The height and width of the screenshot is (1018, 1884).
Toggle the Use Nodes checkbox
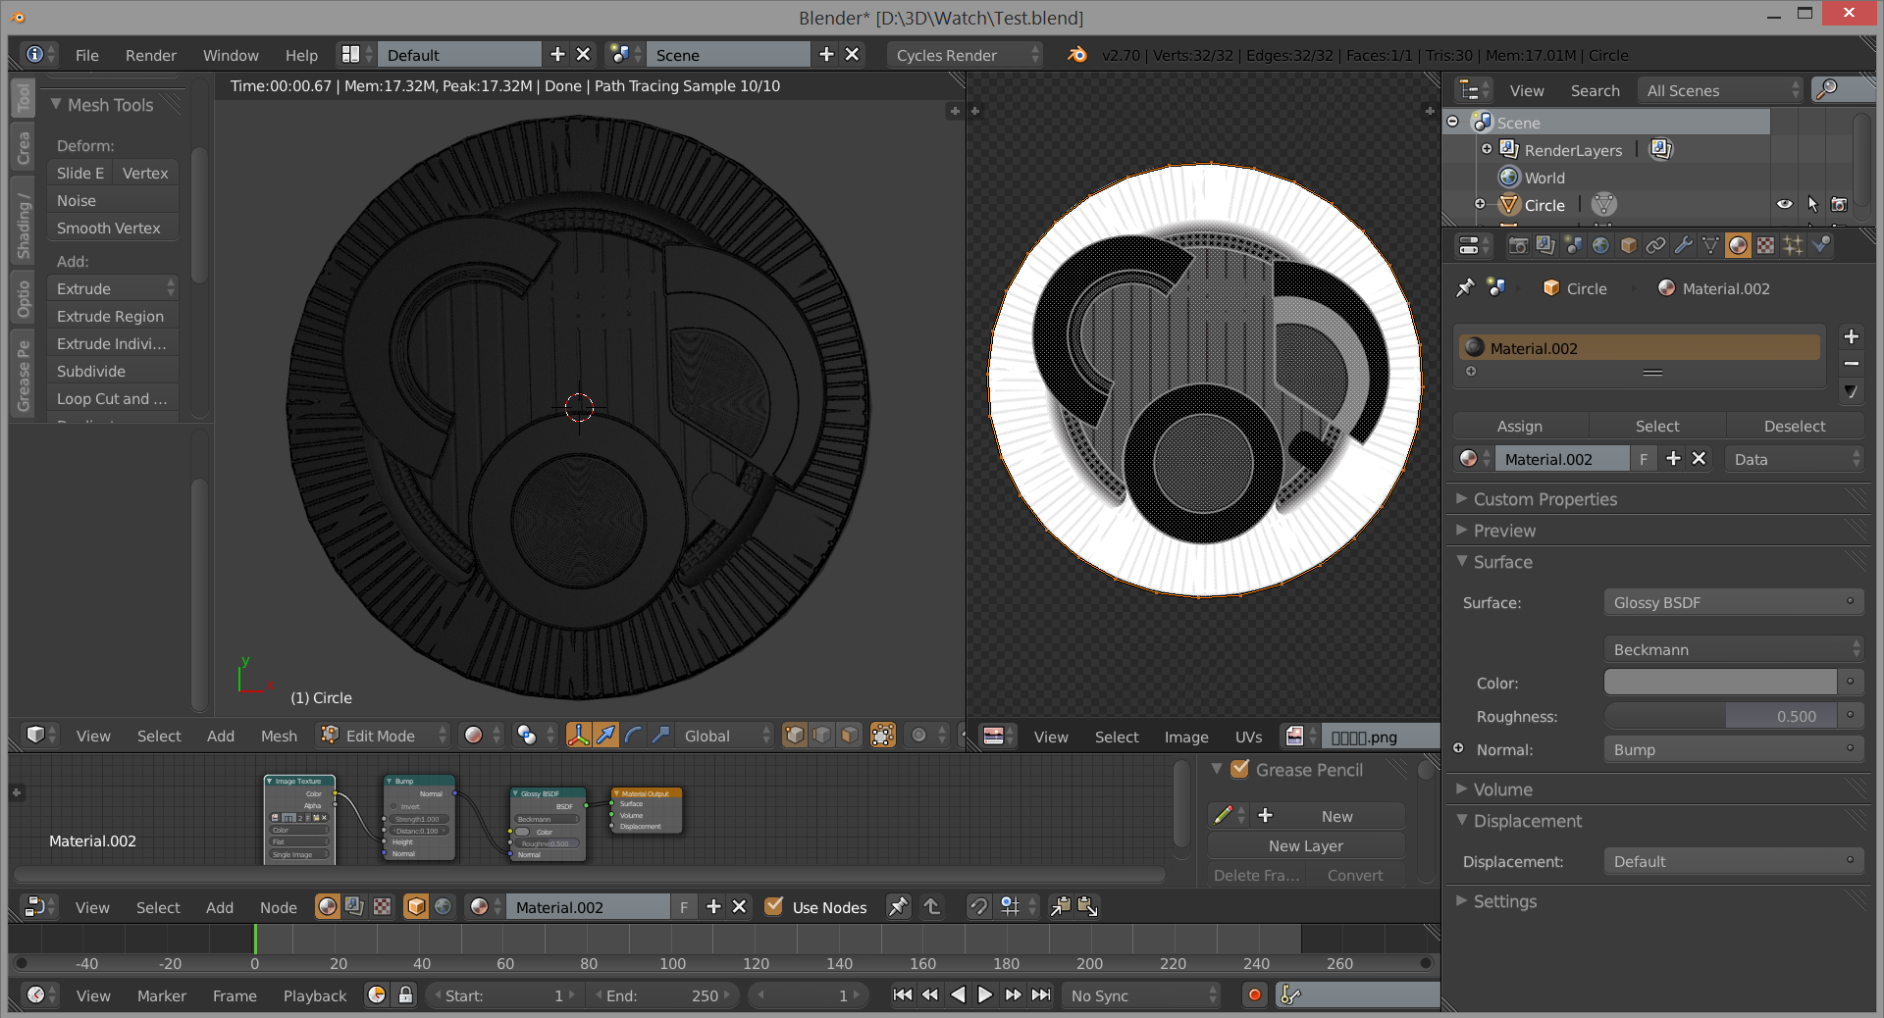click(x=774, y=907)
